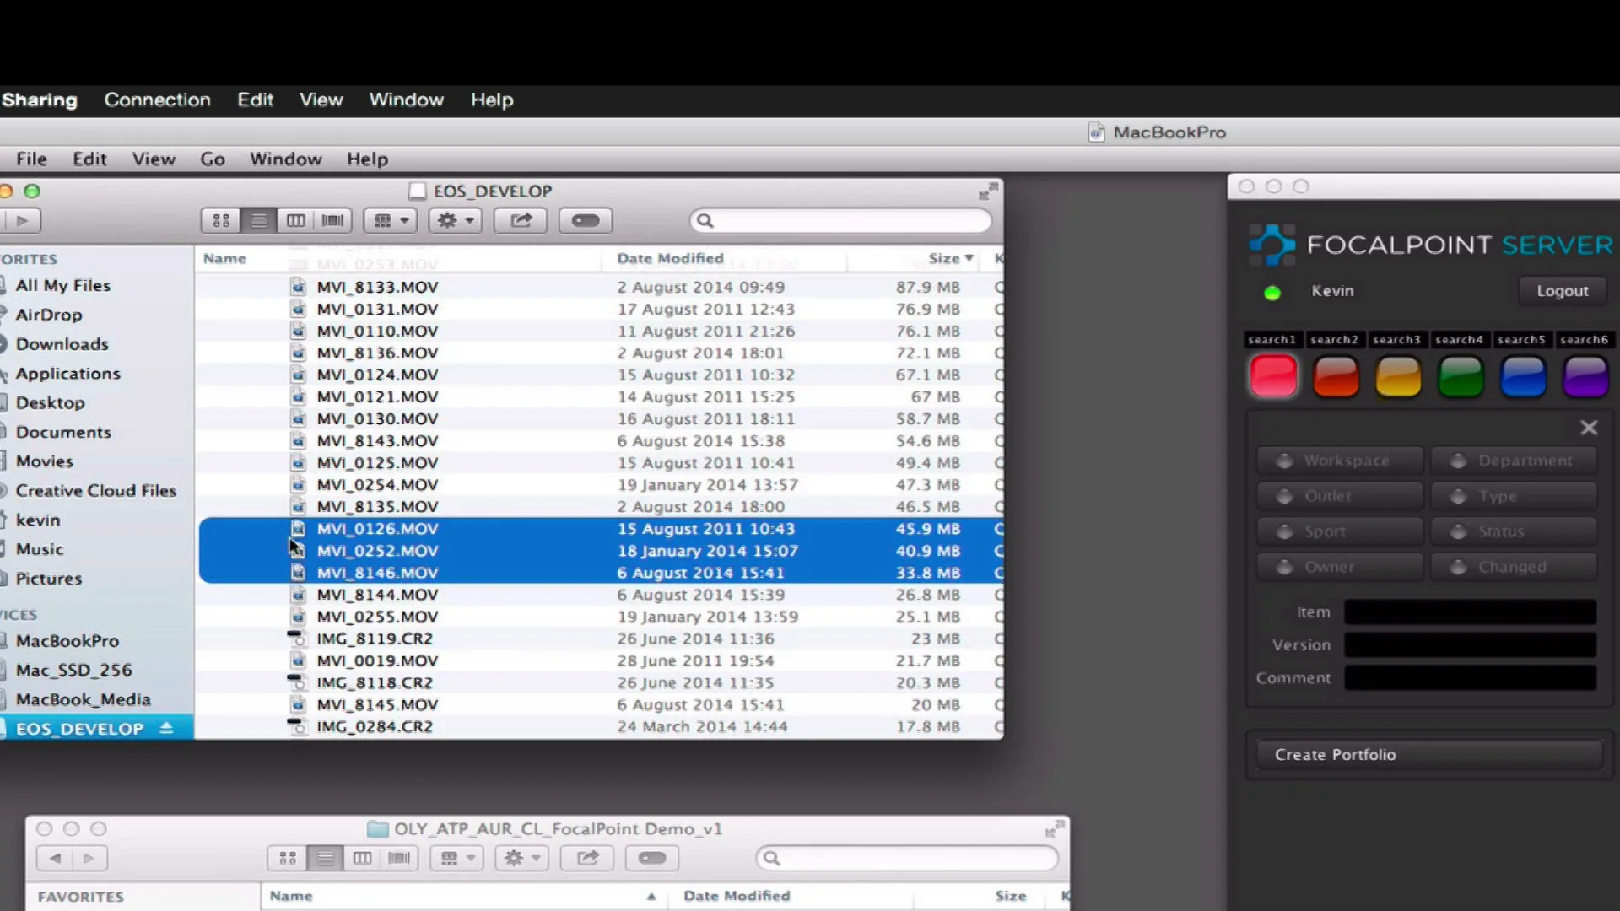Image resolution: width=1620 pixels, height=911 pixels.
Task: Switch to icon view in EOS_DEVELOP window
Action: (220, 220)
